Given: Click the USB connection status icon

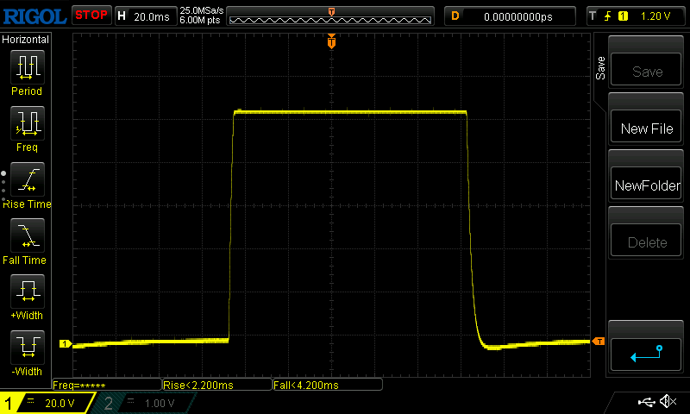Looking at the screenshot, I should 646,401.
